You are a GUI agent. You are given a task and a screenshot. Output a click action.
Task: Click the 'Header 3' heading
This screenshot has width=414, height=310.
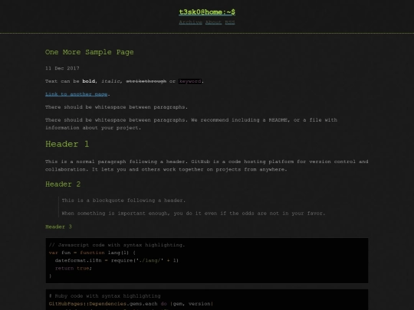58,227
